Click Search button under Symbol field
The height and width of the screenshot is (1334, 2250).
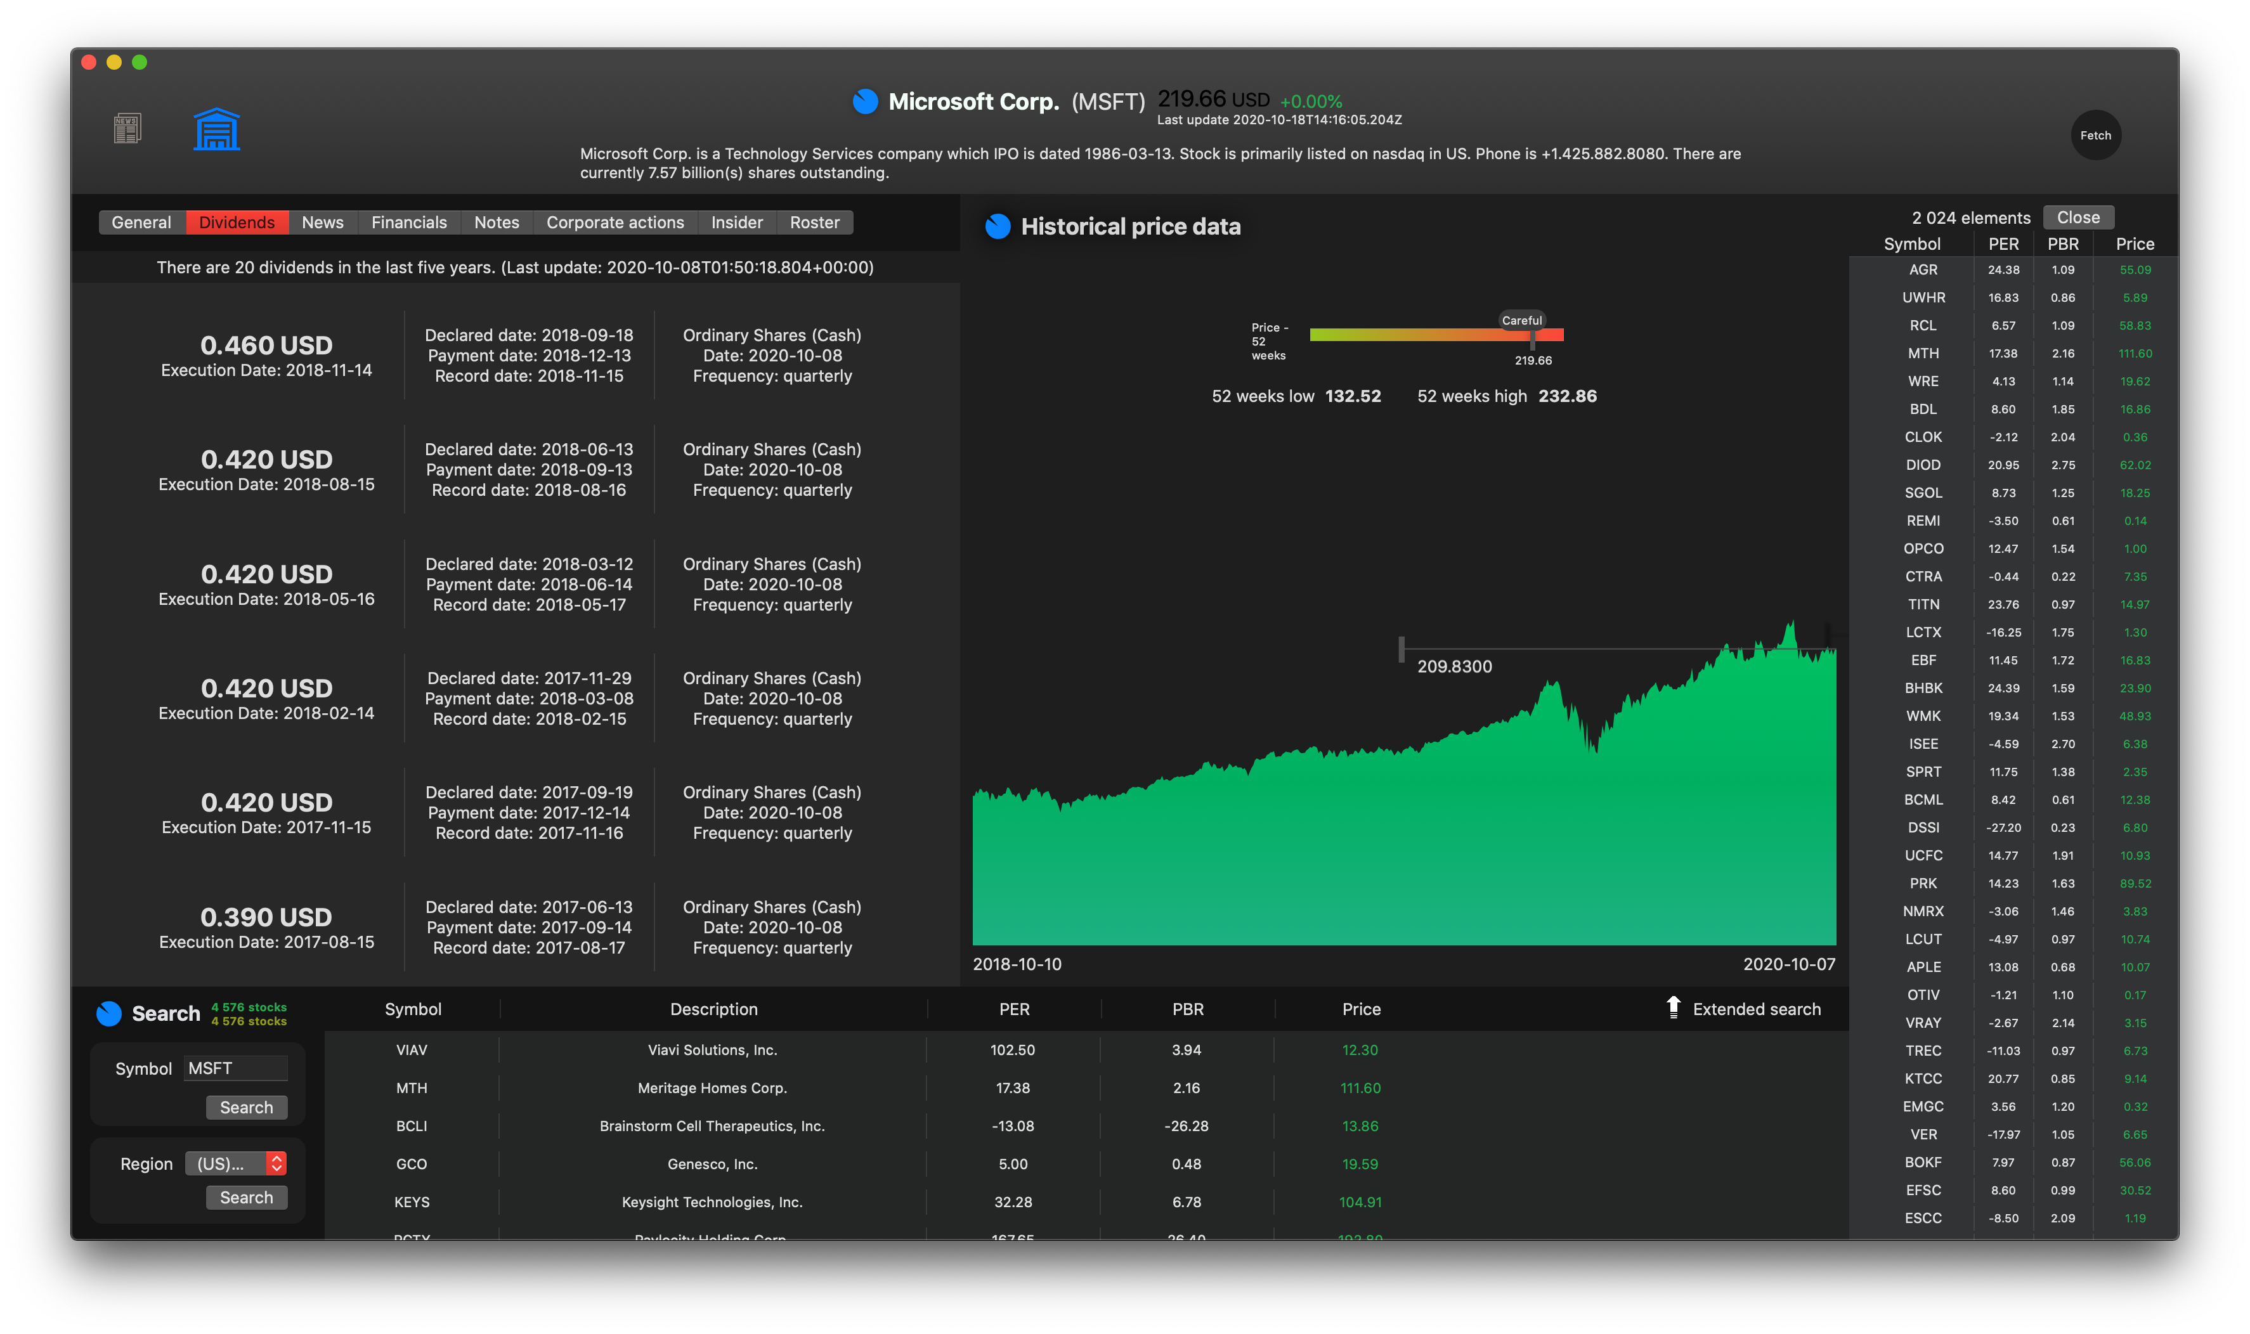point(246,1108)
